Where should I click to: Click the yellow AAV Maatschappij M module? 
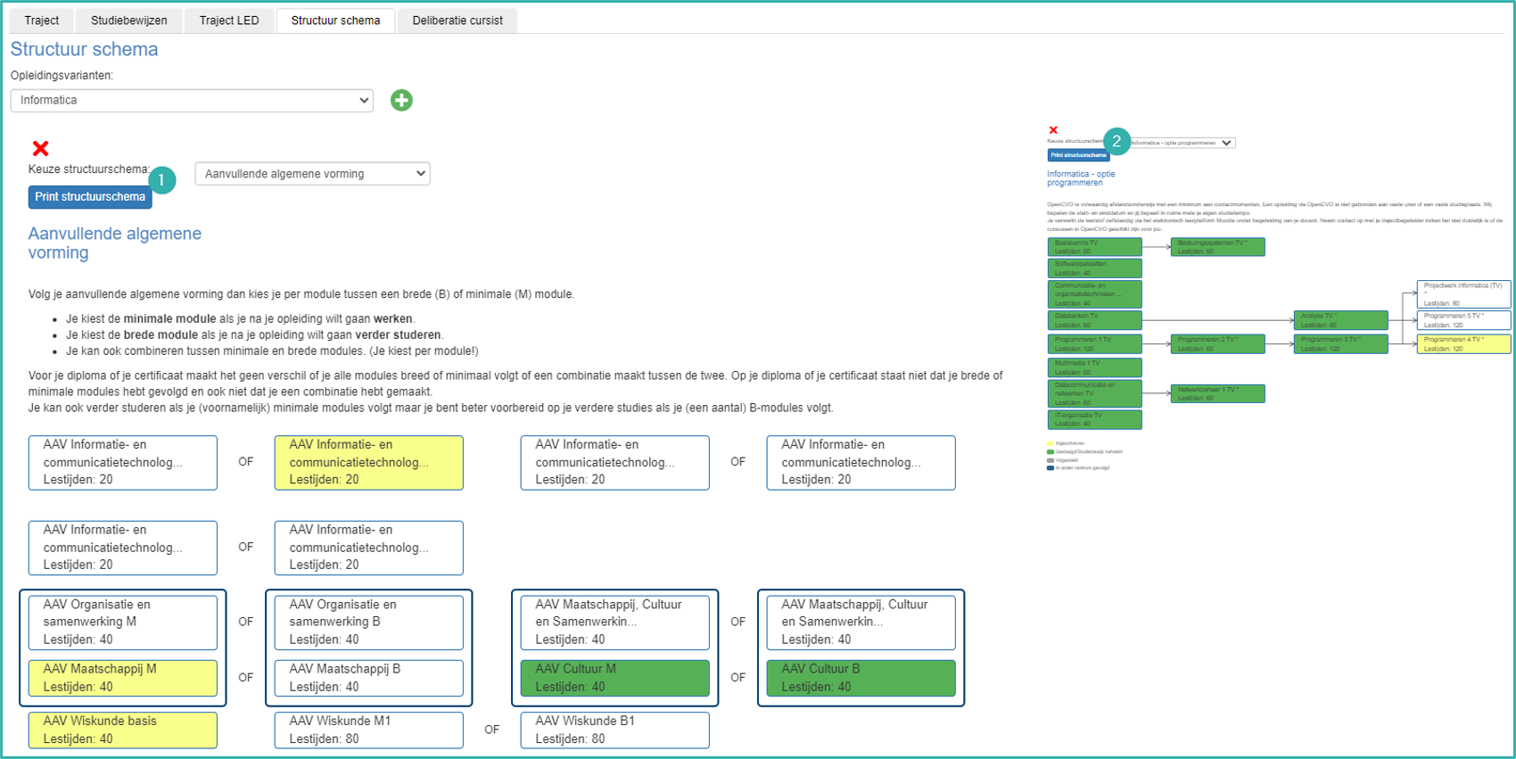coord(123,679)
